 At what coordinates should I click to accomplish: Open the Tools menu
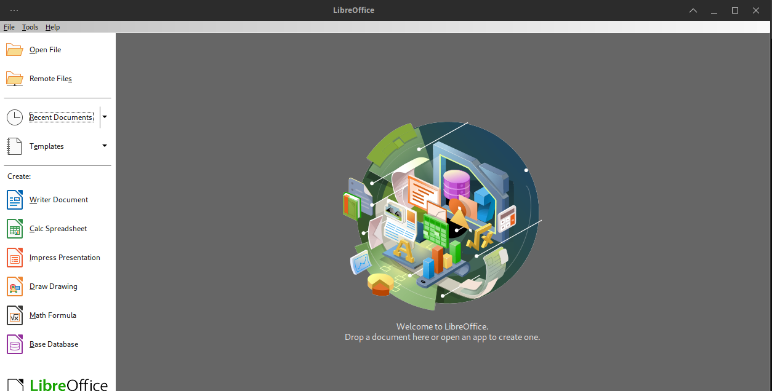click(x=30, y=27)
